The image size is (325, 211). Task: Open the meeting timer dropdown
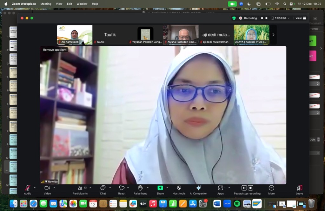[289, 18]
